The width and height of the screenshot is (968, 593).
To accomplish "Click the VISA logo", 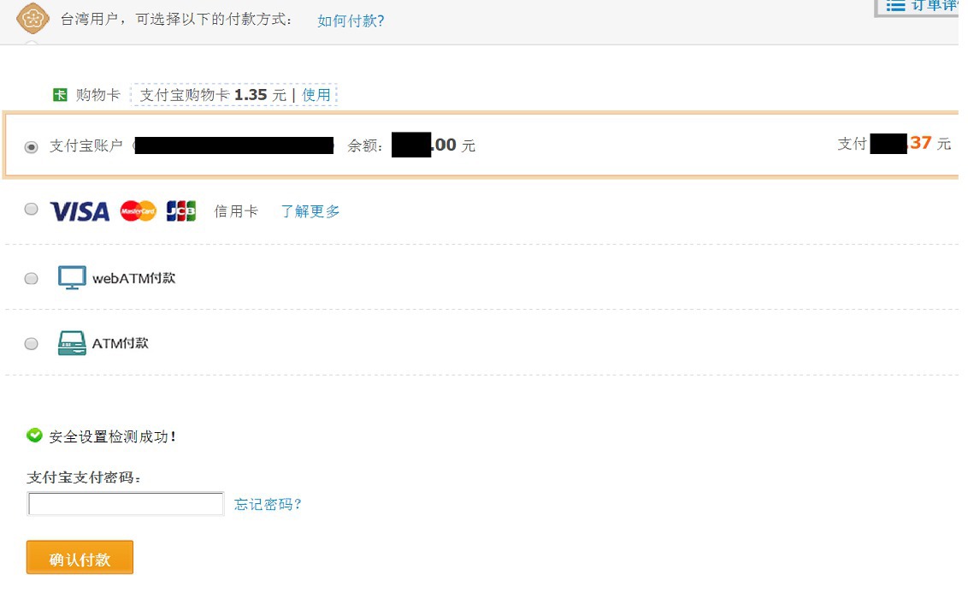I will (80, 211).
